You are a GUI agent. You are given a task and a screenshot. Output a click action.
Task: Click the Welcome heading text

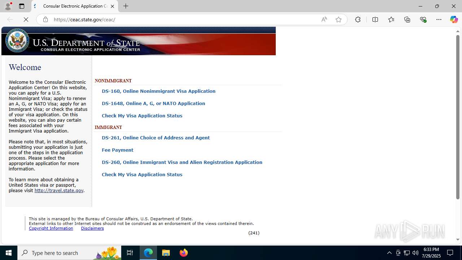[x=25, y=68]
